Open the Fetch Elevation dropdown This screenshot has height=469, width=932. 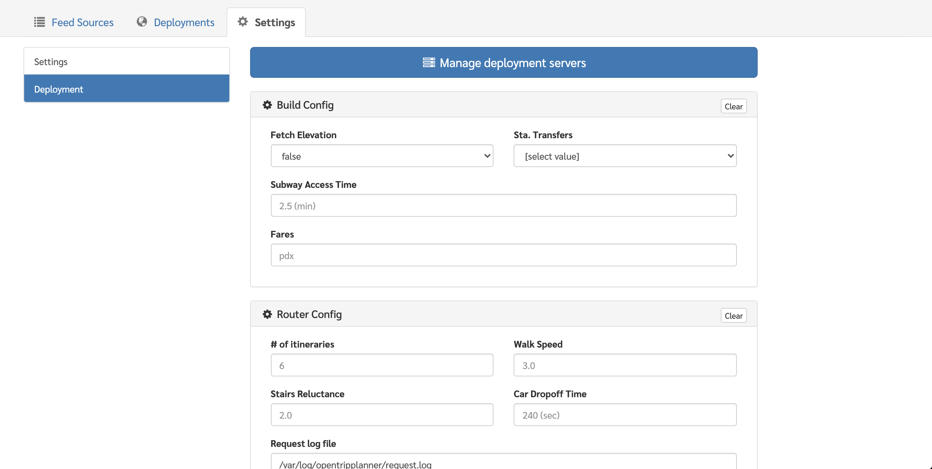(382, 156)
